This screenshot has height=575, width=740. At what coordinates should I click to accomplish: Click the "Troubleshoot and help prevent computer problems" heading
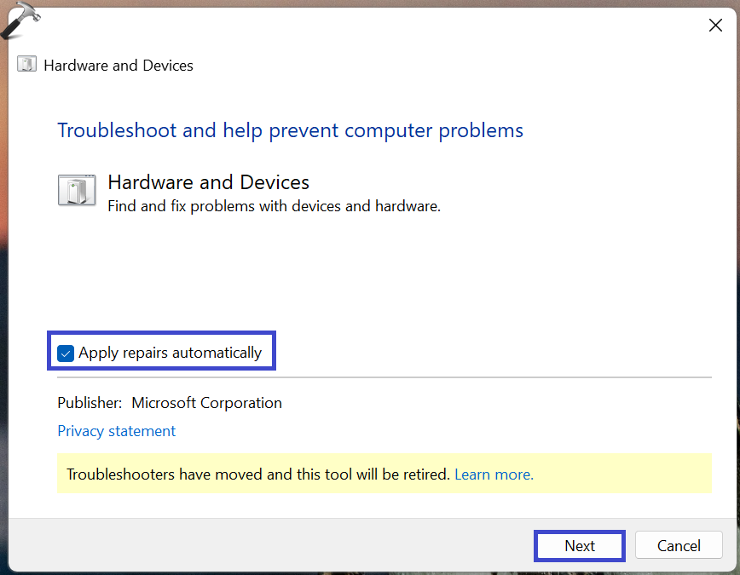pos(290,130)
